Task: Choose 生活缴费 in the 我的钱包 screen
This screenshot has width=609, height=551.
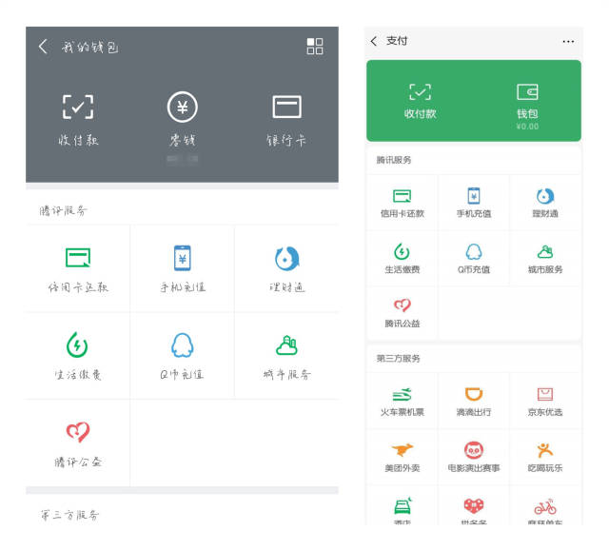Action: 78,357
